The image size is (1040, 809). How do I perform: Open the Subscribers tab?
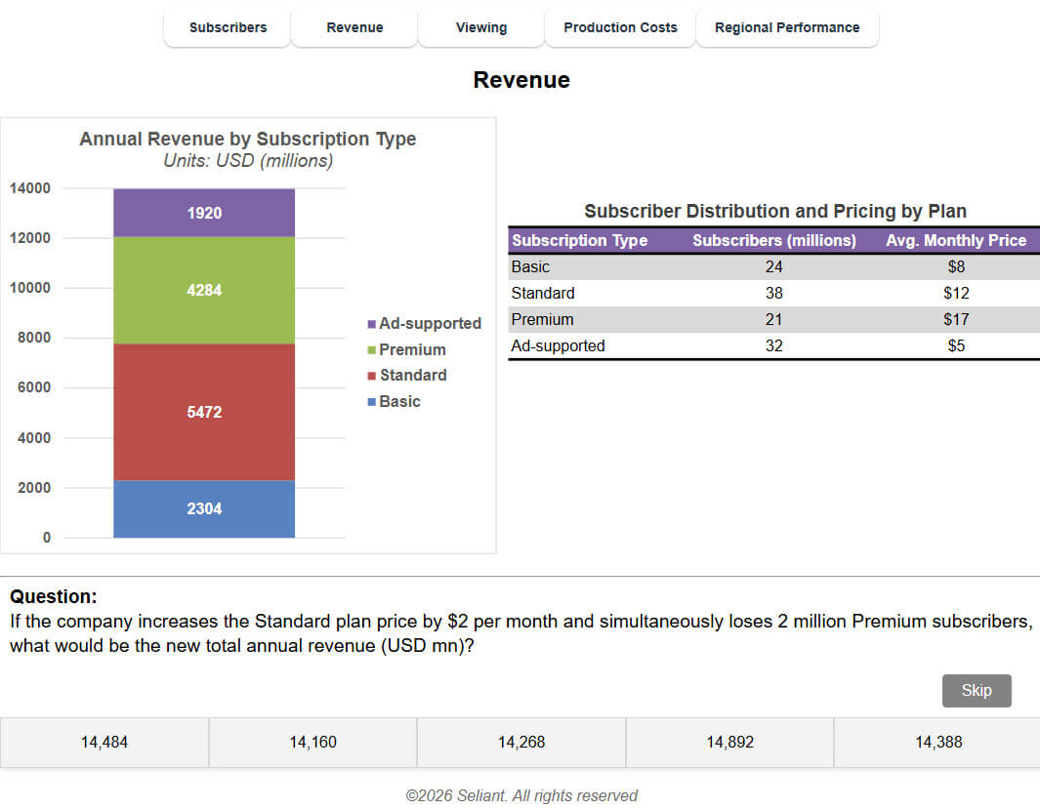[x=228, y=27]
